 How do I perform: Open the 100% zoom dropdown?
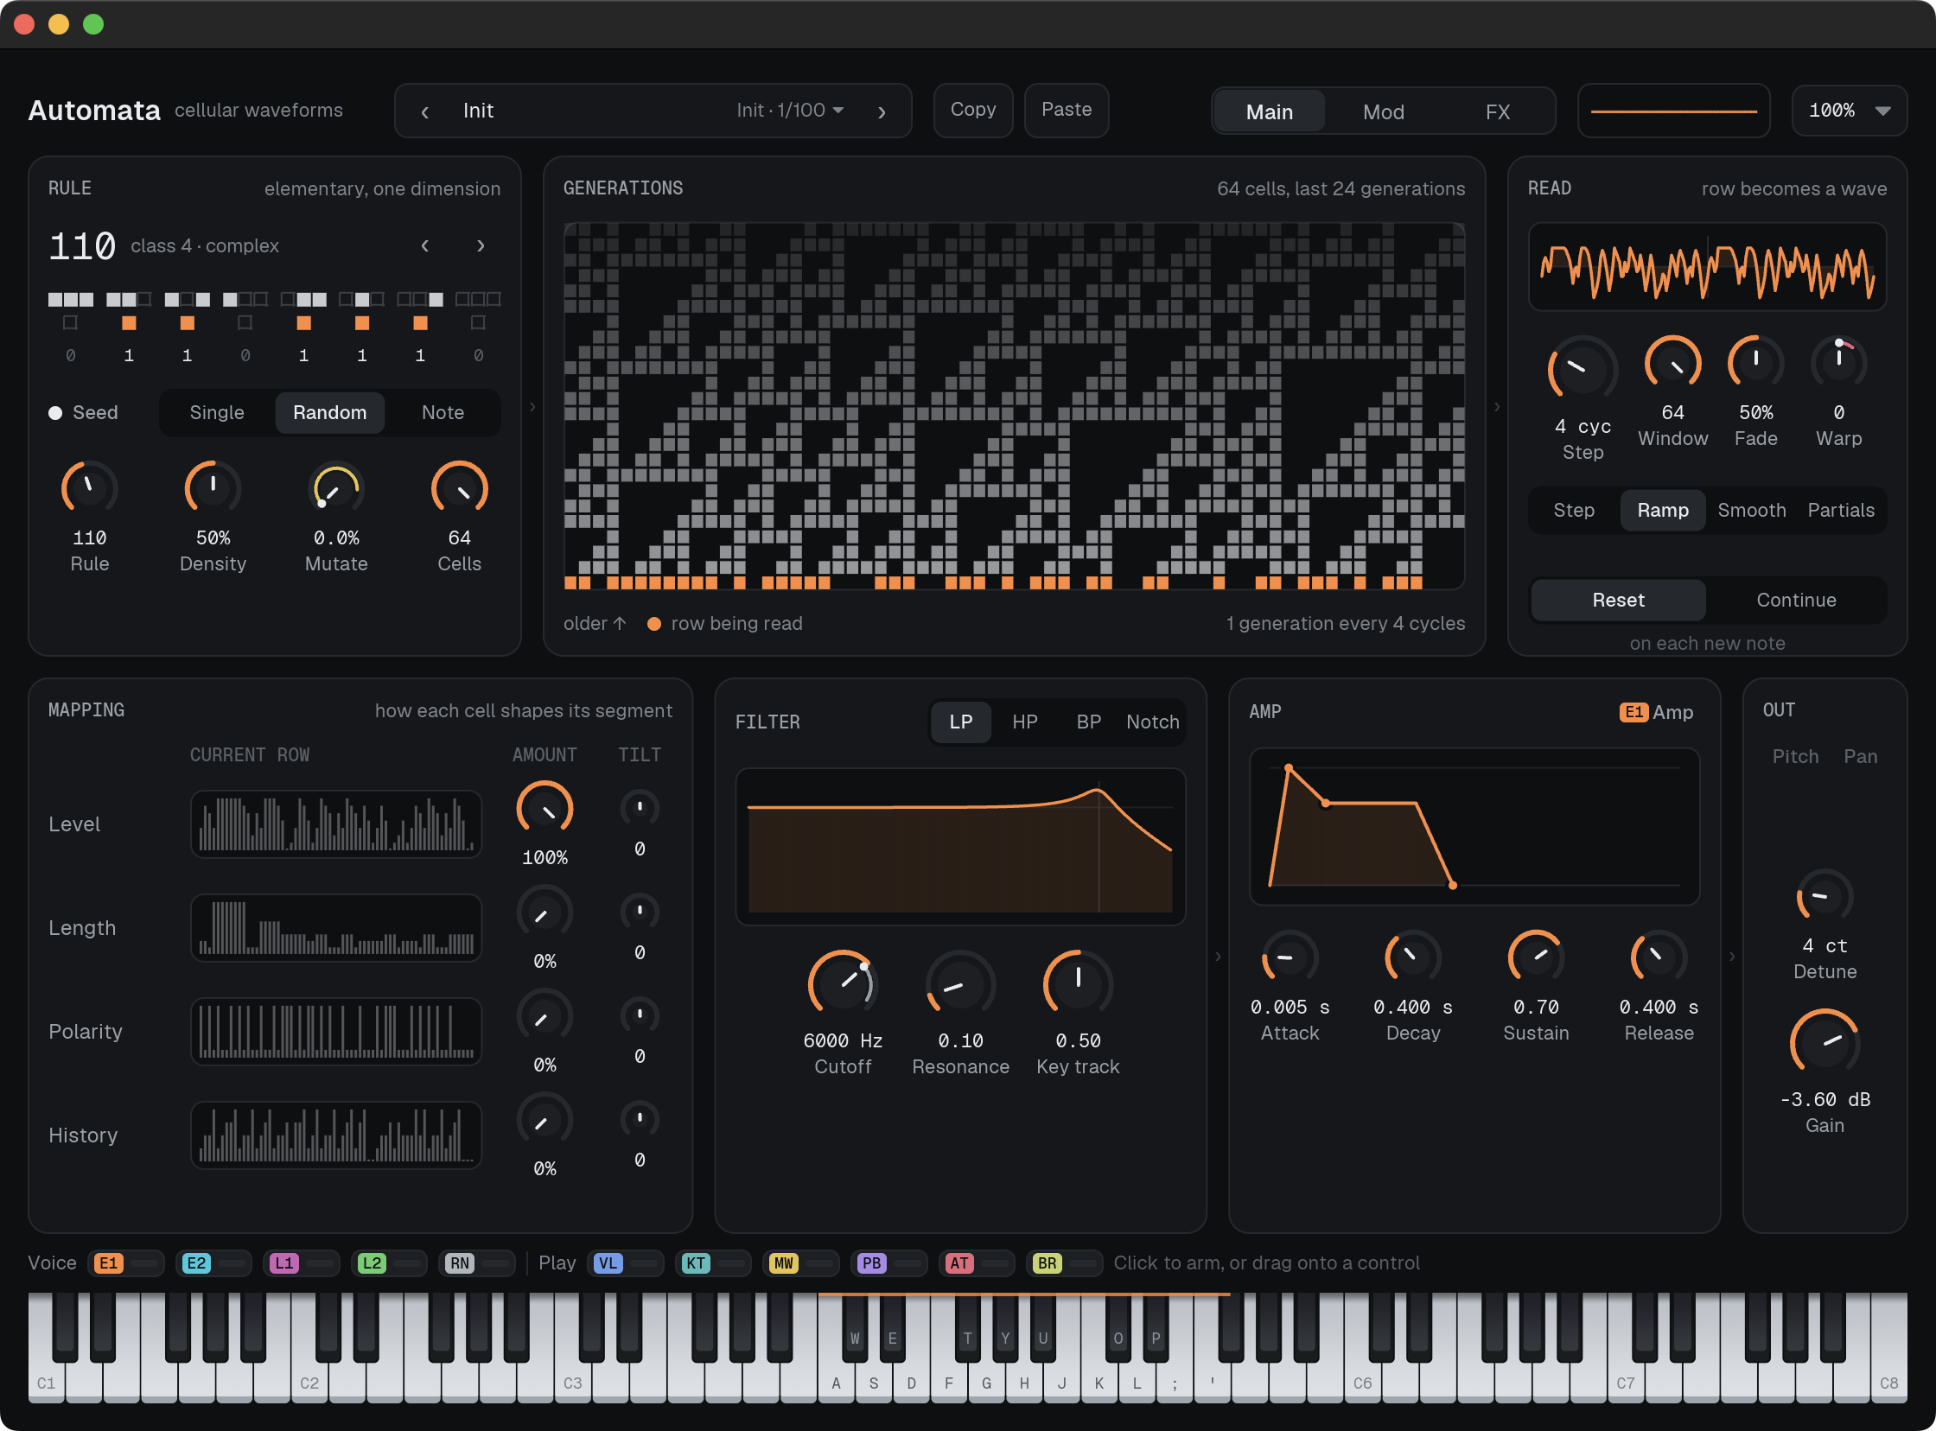tap(1850, 110)
